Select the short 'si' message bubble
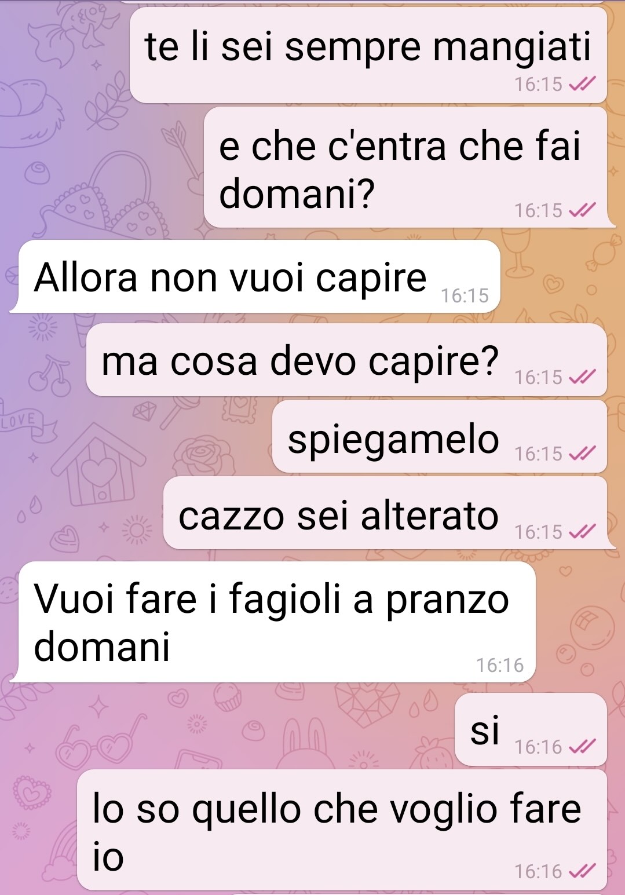This screenshot has height=895, width=625. click(531, 729)
